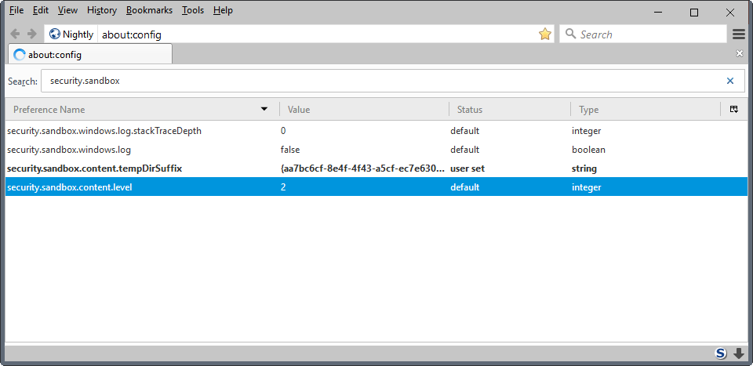Open the column picker icon in the table header
The image size is (753, 366).
point(734,110)
